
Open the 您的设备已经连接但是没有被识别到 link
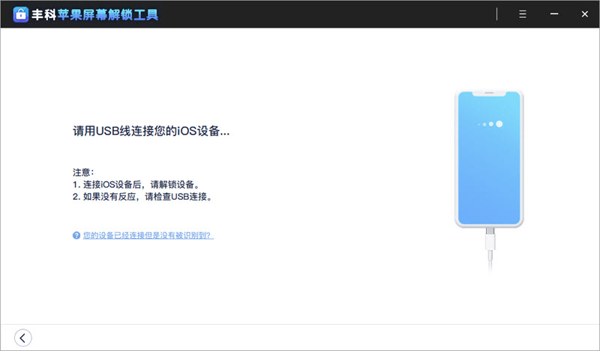click(148, 235)
